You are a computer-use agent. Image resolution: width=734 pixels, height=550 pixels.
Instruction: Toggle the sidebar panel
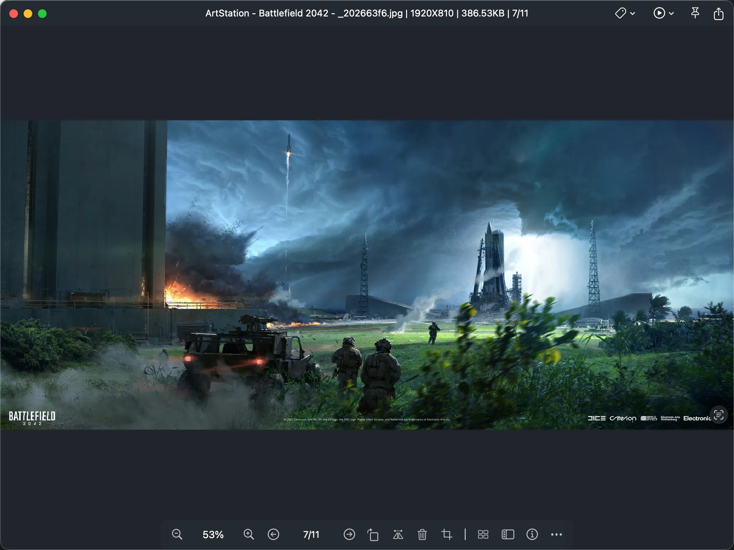(508, 534)
